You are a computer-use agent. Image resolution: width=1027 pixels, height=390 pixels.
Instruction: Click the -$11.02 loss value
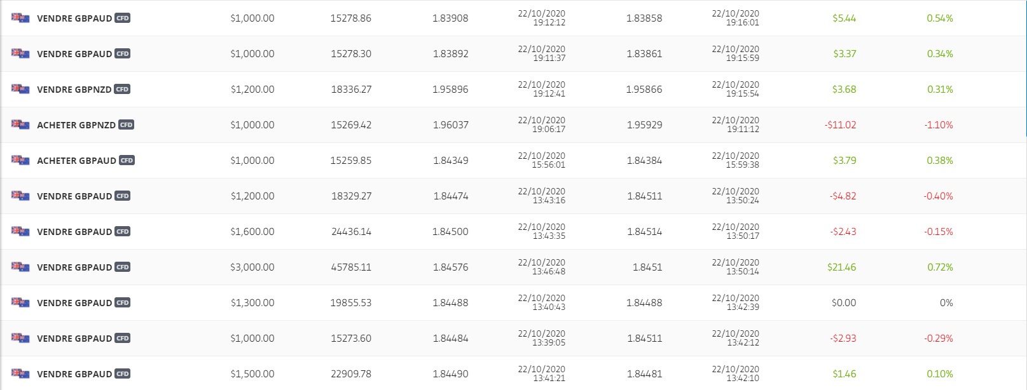pyautogui.click(x=840, y=125)
